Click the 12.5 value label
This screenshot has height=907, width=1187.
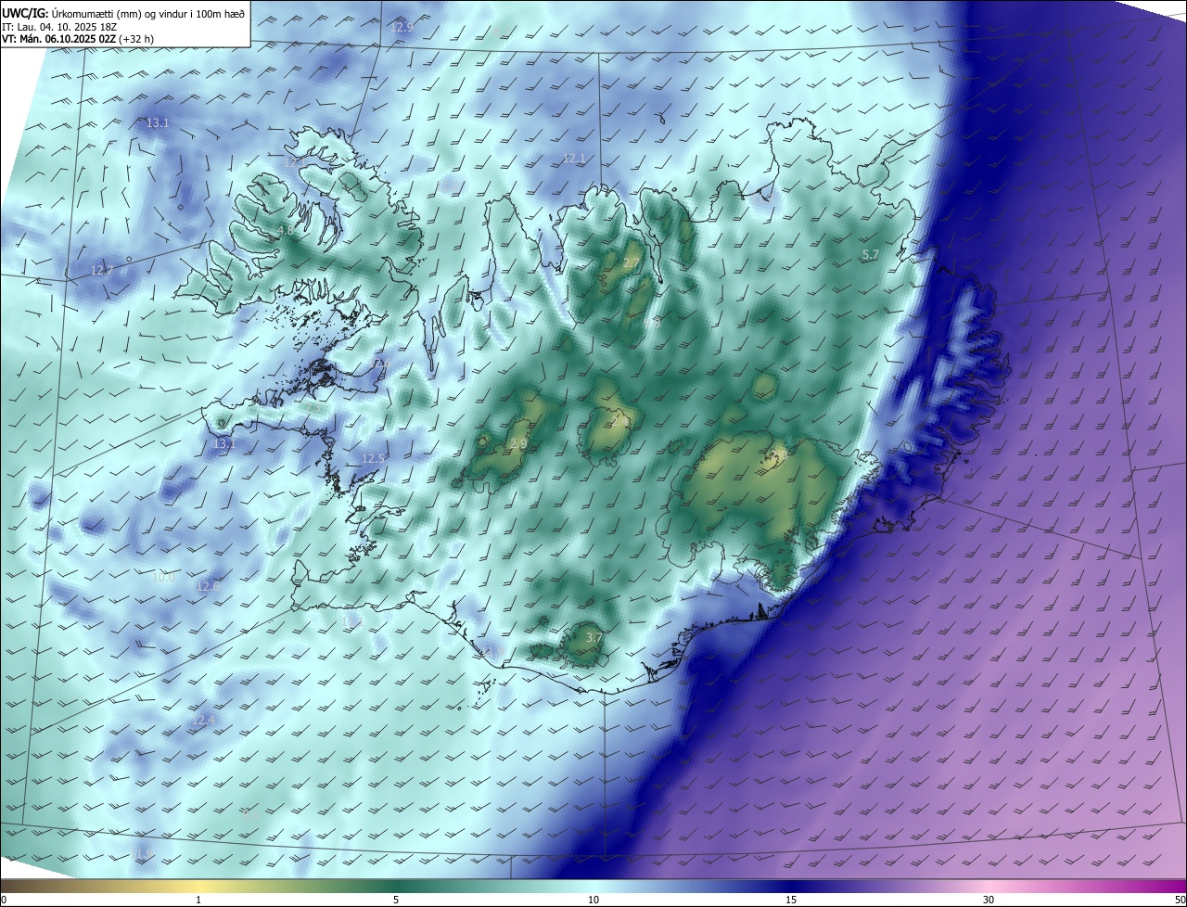[x=373, y=458]
